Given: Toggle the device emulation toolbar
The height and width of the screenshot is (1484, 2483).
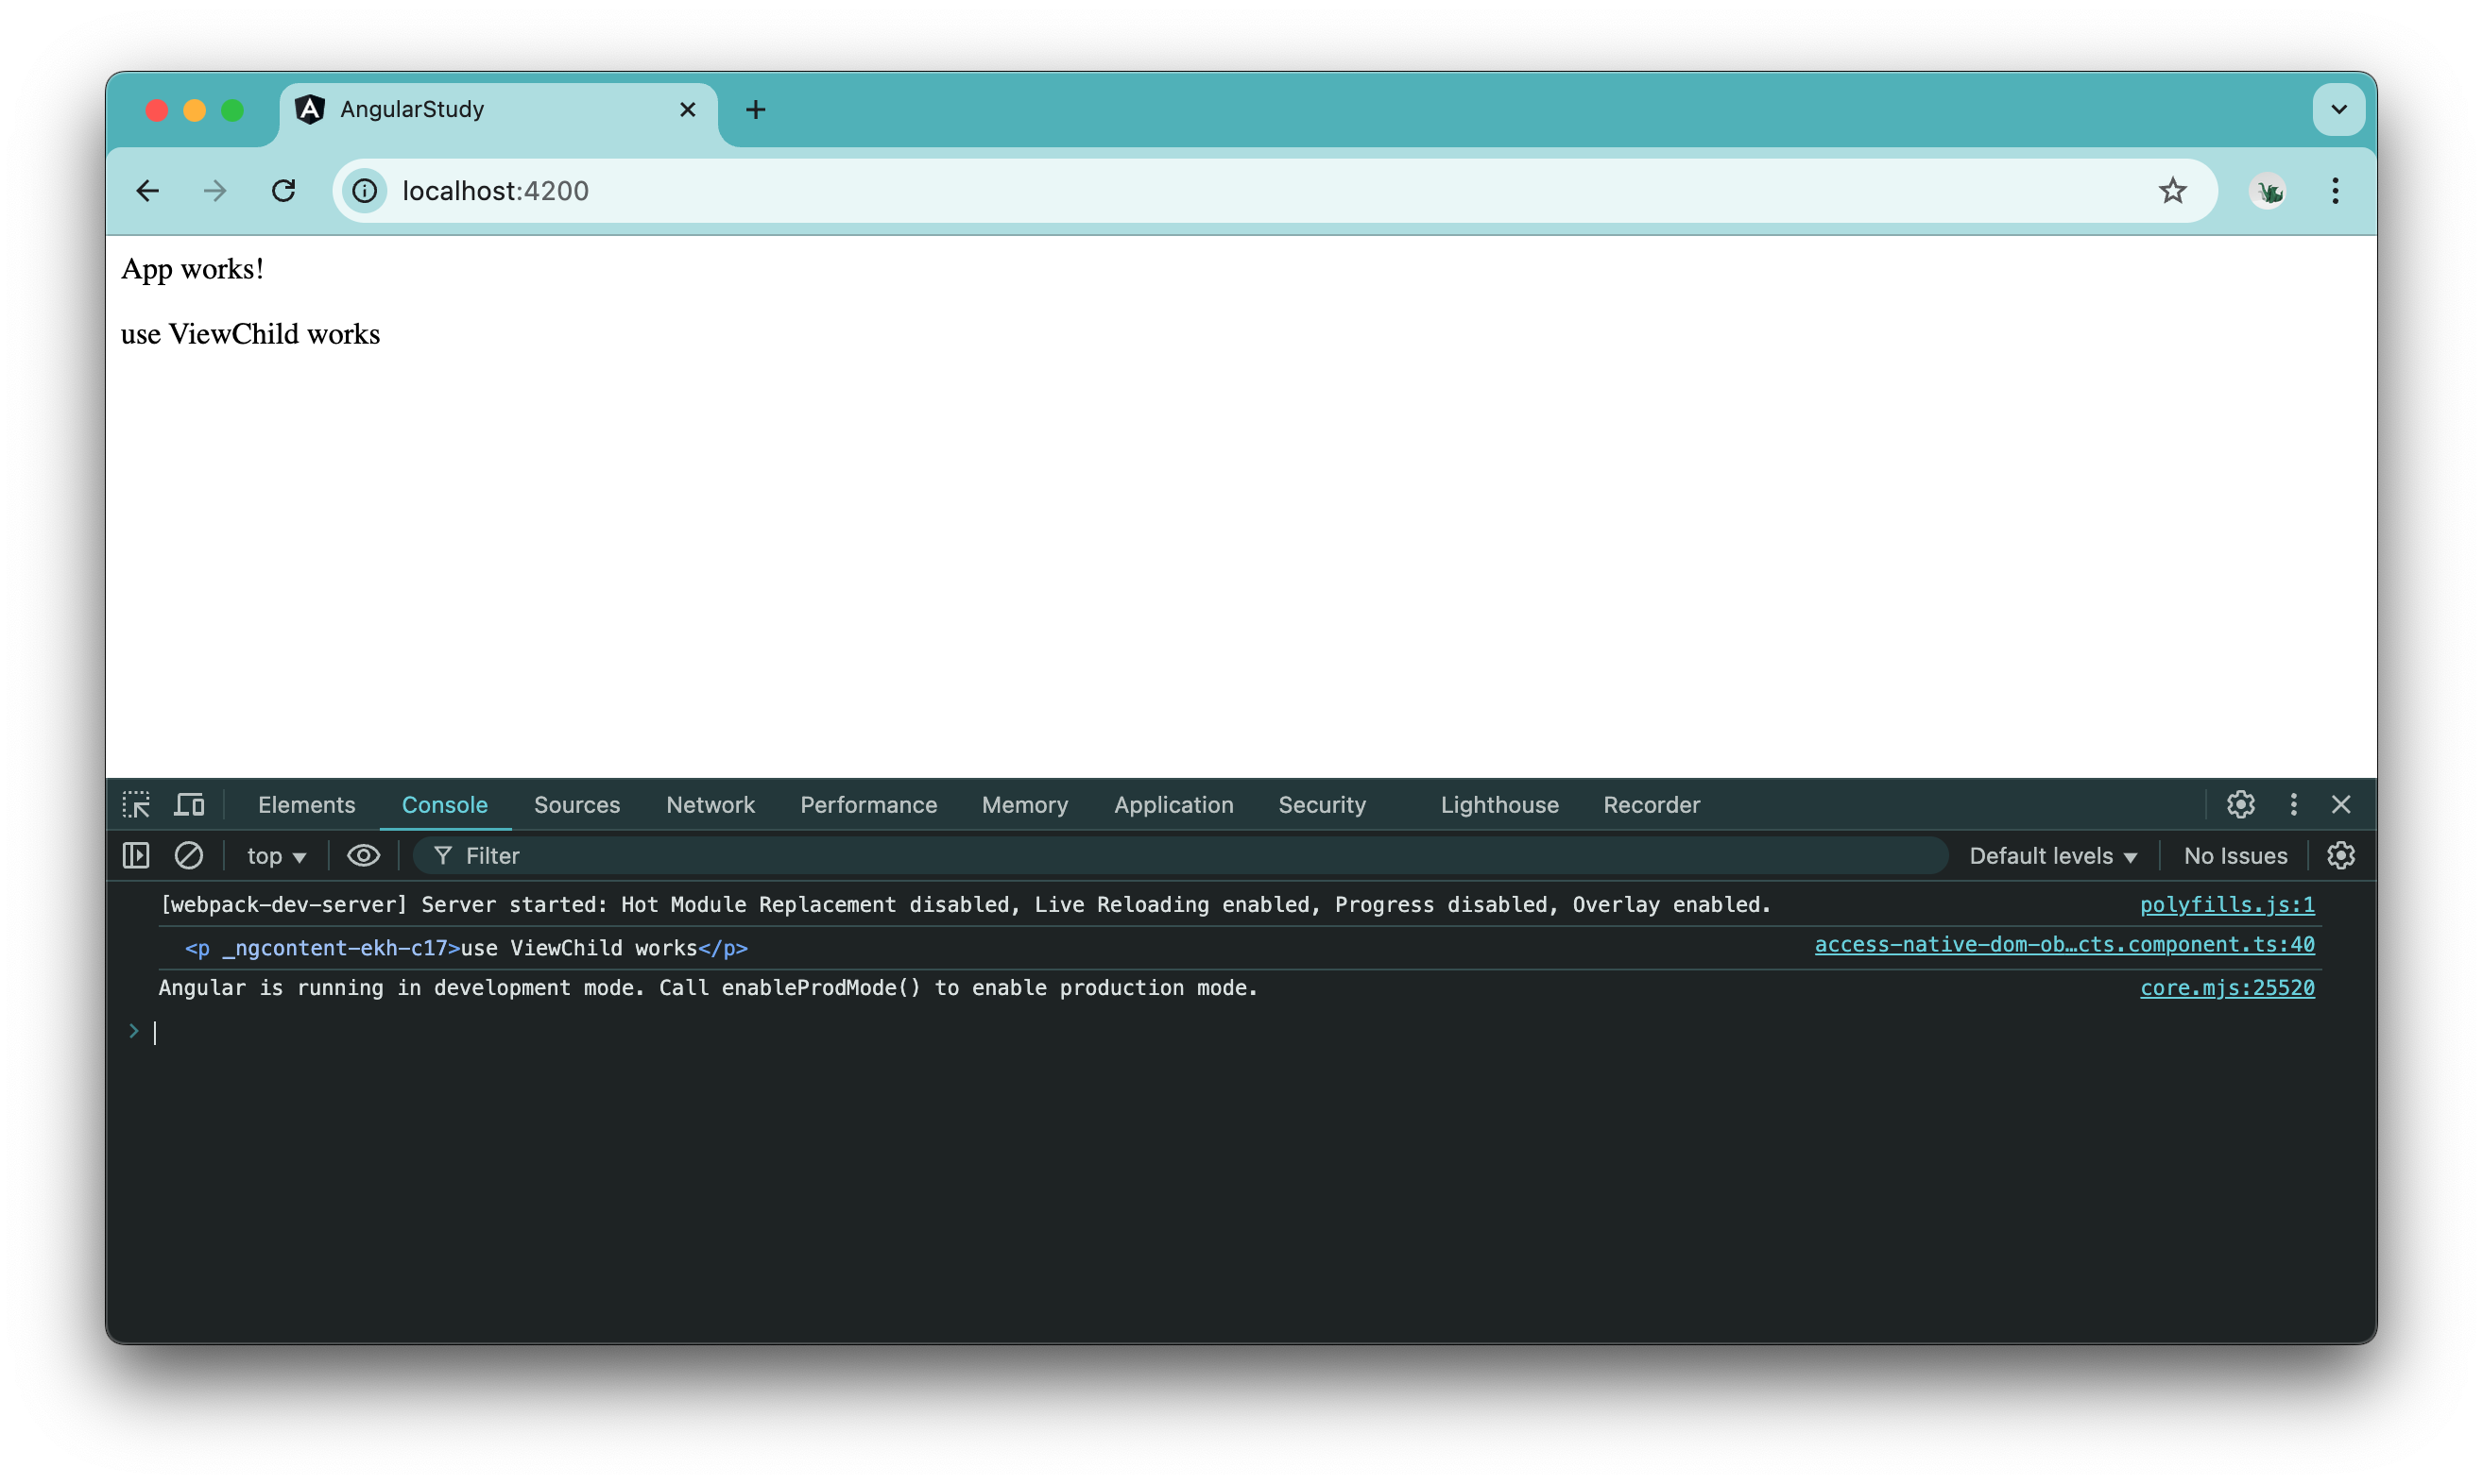Looking at the screenshot, I should coord(188,804).
